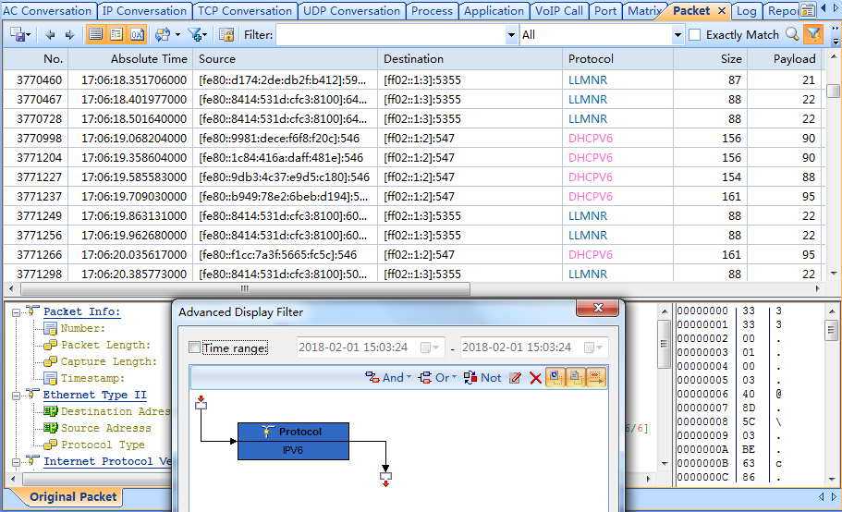The width and height of the screenshot is (842, 512).
Task: Open the end time date picker dropdown
Action: coord(594,347)
